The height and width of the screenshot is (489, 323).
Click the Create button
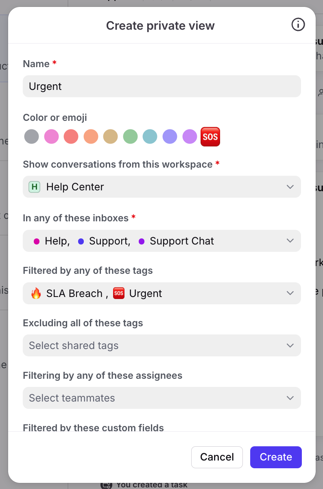[x=276, y=457]
